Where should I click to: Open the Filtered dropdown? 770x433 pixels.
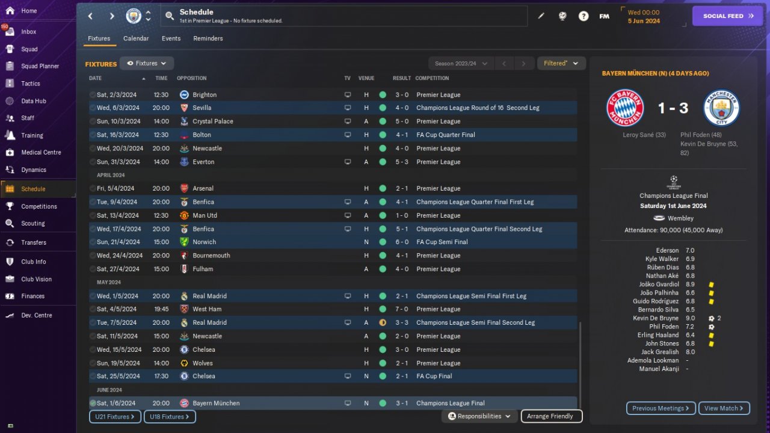(x=561, y=63)
